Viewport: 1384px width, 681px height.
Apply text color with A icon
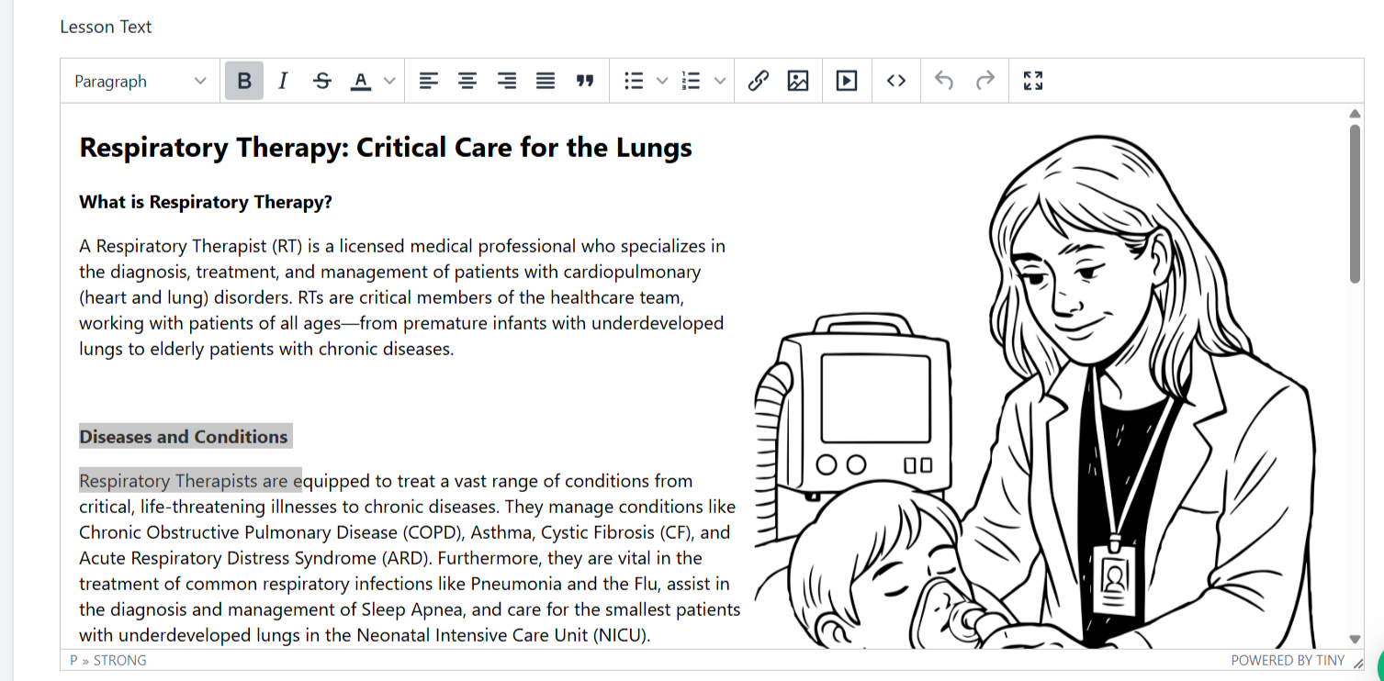(x=361, y=81)
